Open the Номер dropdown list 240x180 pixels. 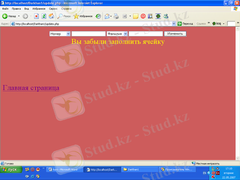[60, 34]
